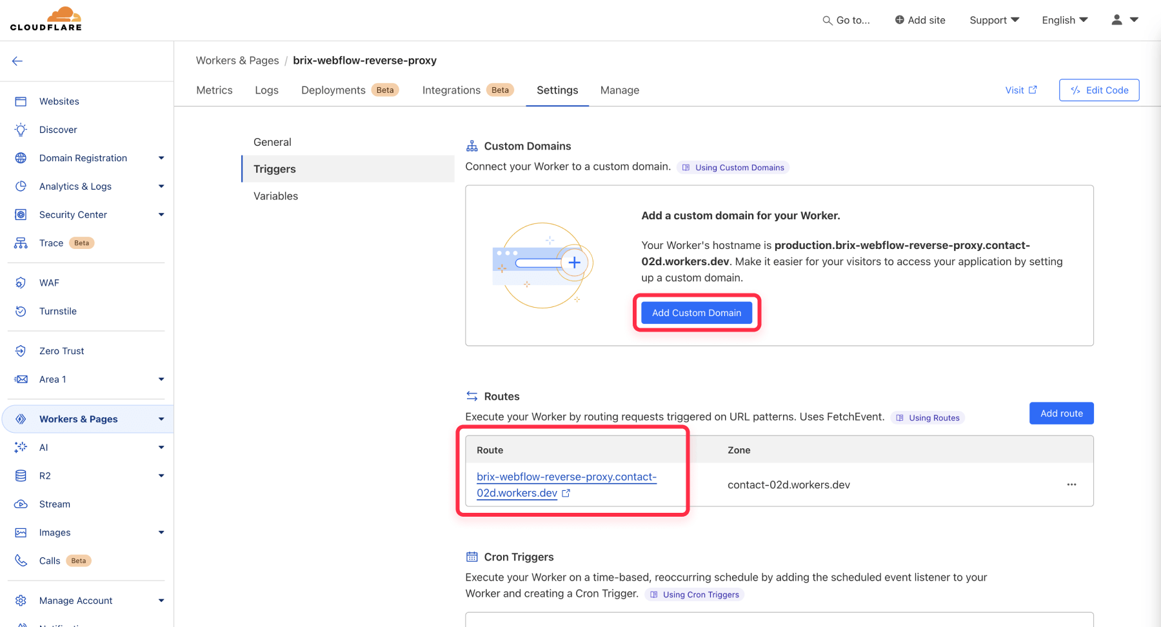The height and width of the screenshot is (627, 1161).
Task: Click the Stream sidebar label
Action: pyautogui.click(x=55, y=504)
